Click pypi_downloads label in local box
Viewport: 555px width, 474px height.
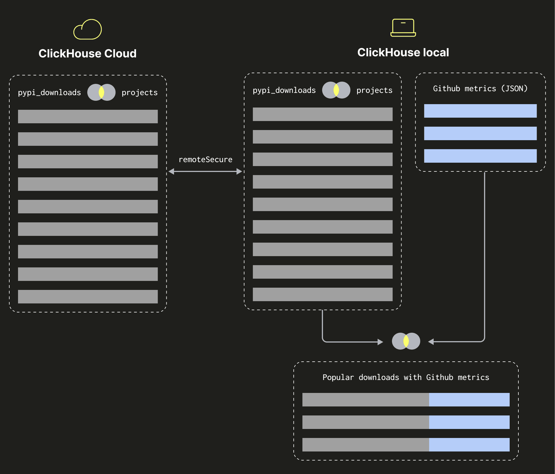click(x=284, y=90)
